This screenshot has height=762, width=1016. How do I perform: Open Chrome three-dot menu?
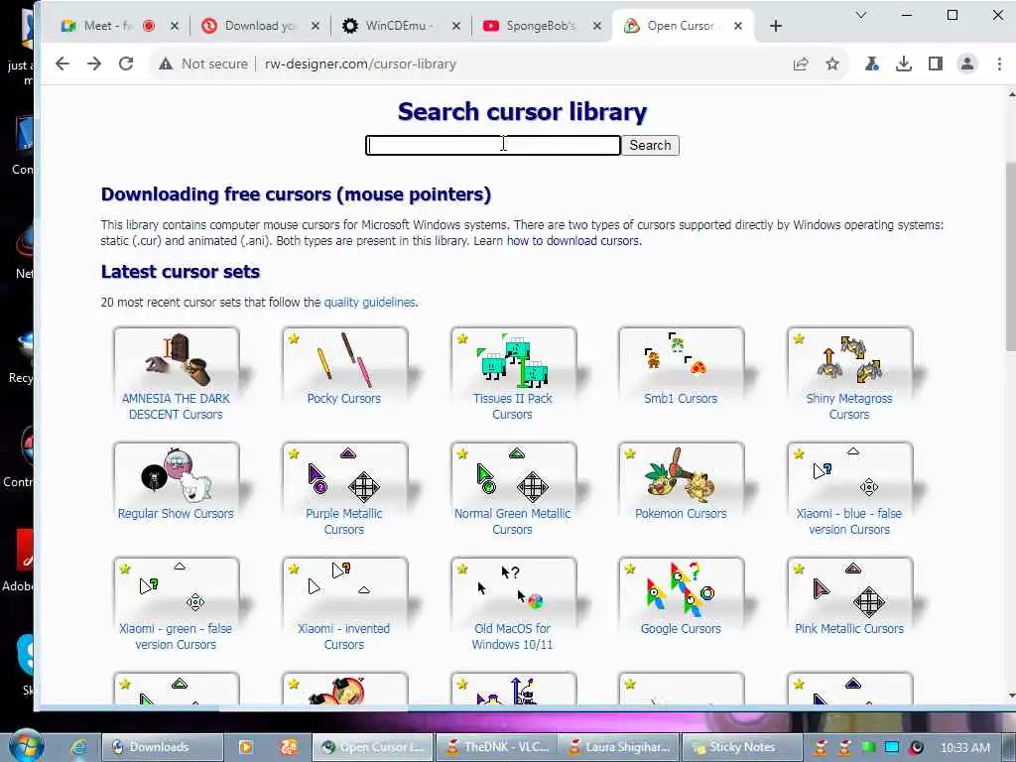coord(999,63)
